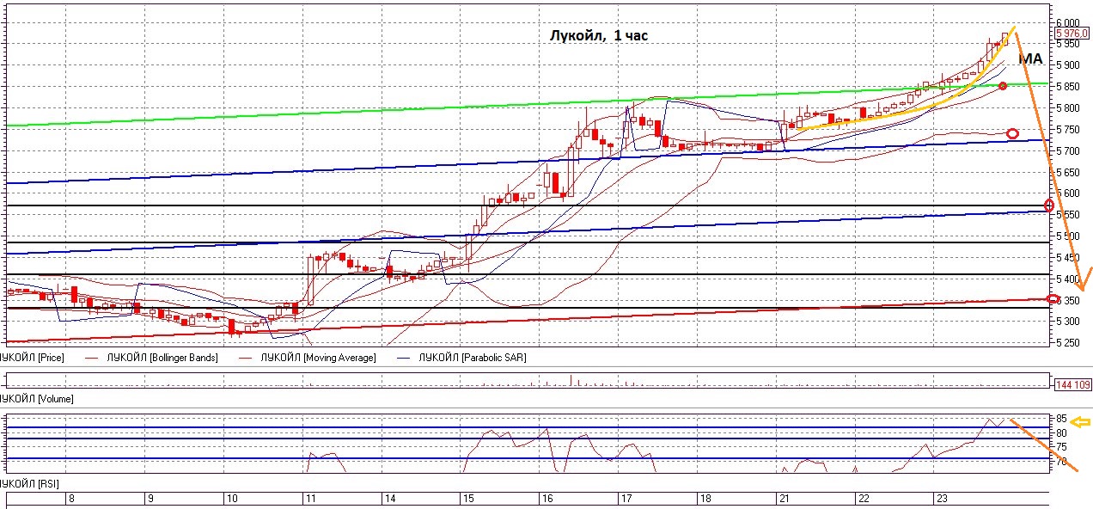The width and height of the screenshot is (1093, 509).
Task: Click date 8 on the time axis
Action: 70,499
